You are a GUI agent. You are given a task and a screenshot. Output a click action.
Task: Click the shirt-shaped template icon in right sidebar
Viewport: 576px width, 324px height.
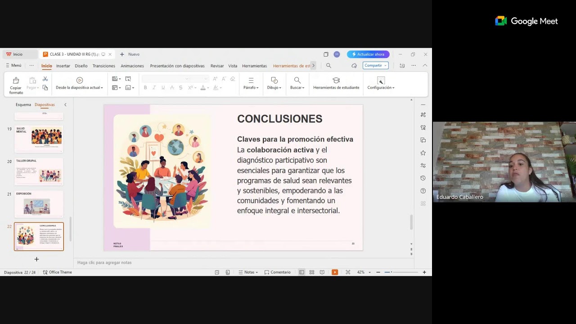[x=423, y=127]
